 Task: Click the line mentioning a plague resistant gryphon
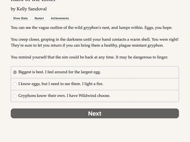coord(87,45)
